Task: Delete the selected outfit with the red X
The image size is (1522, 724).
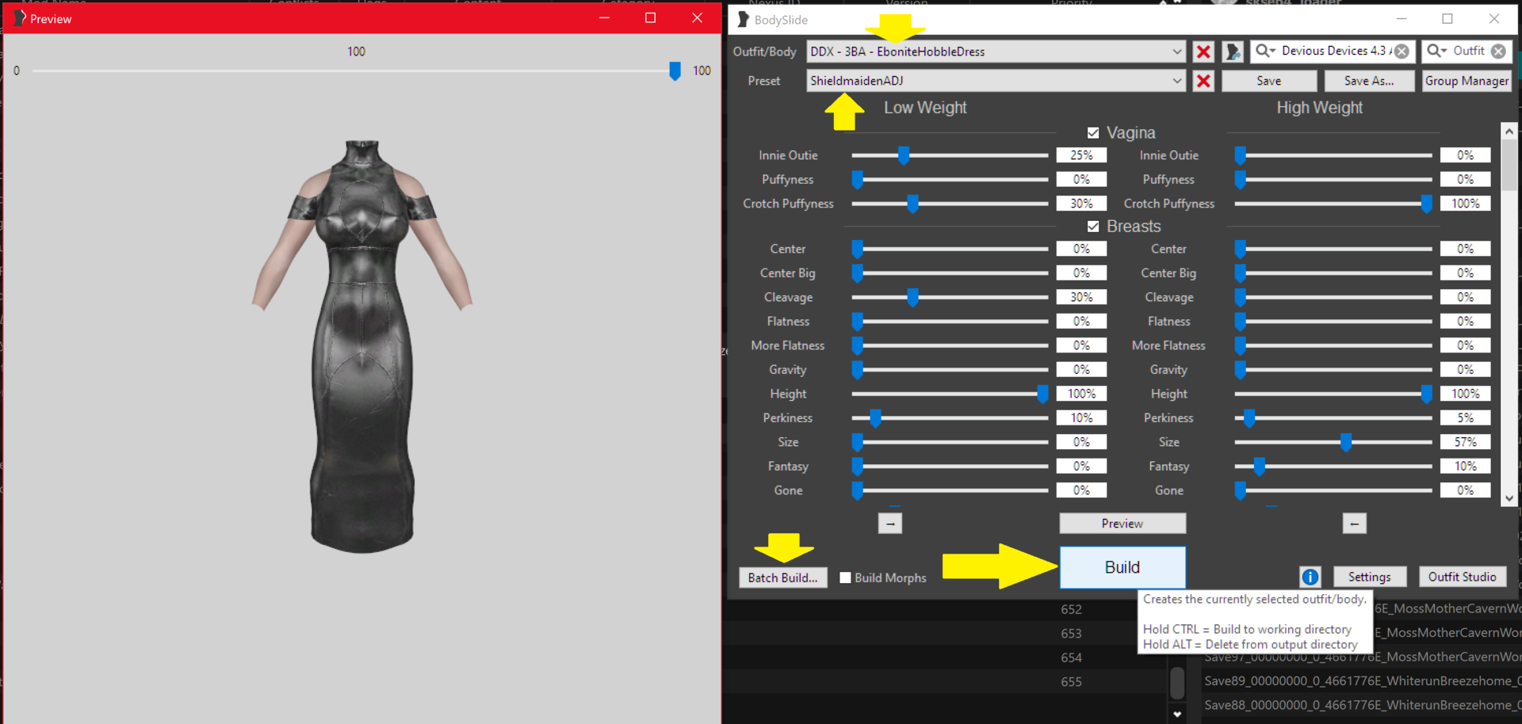Action: point(1203,51)
